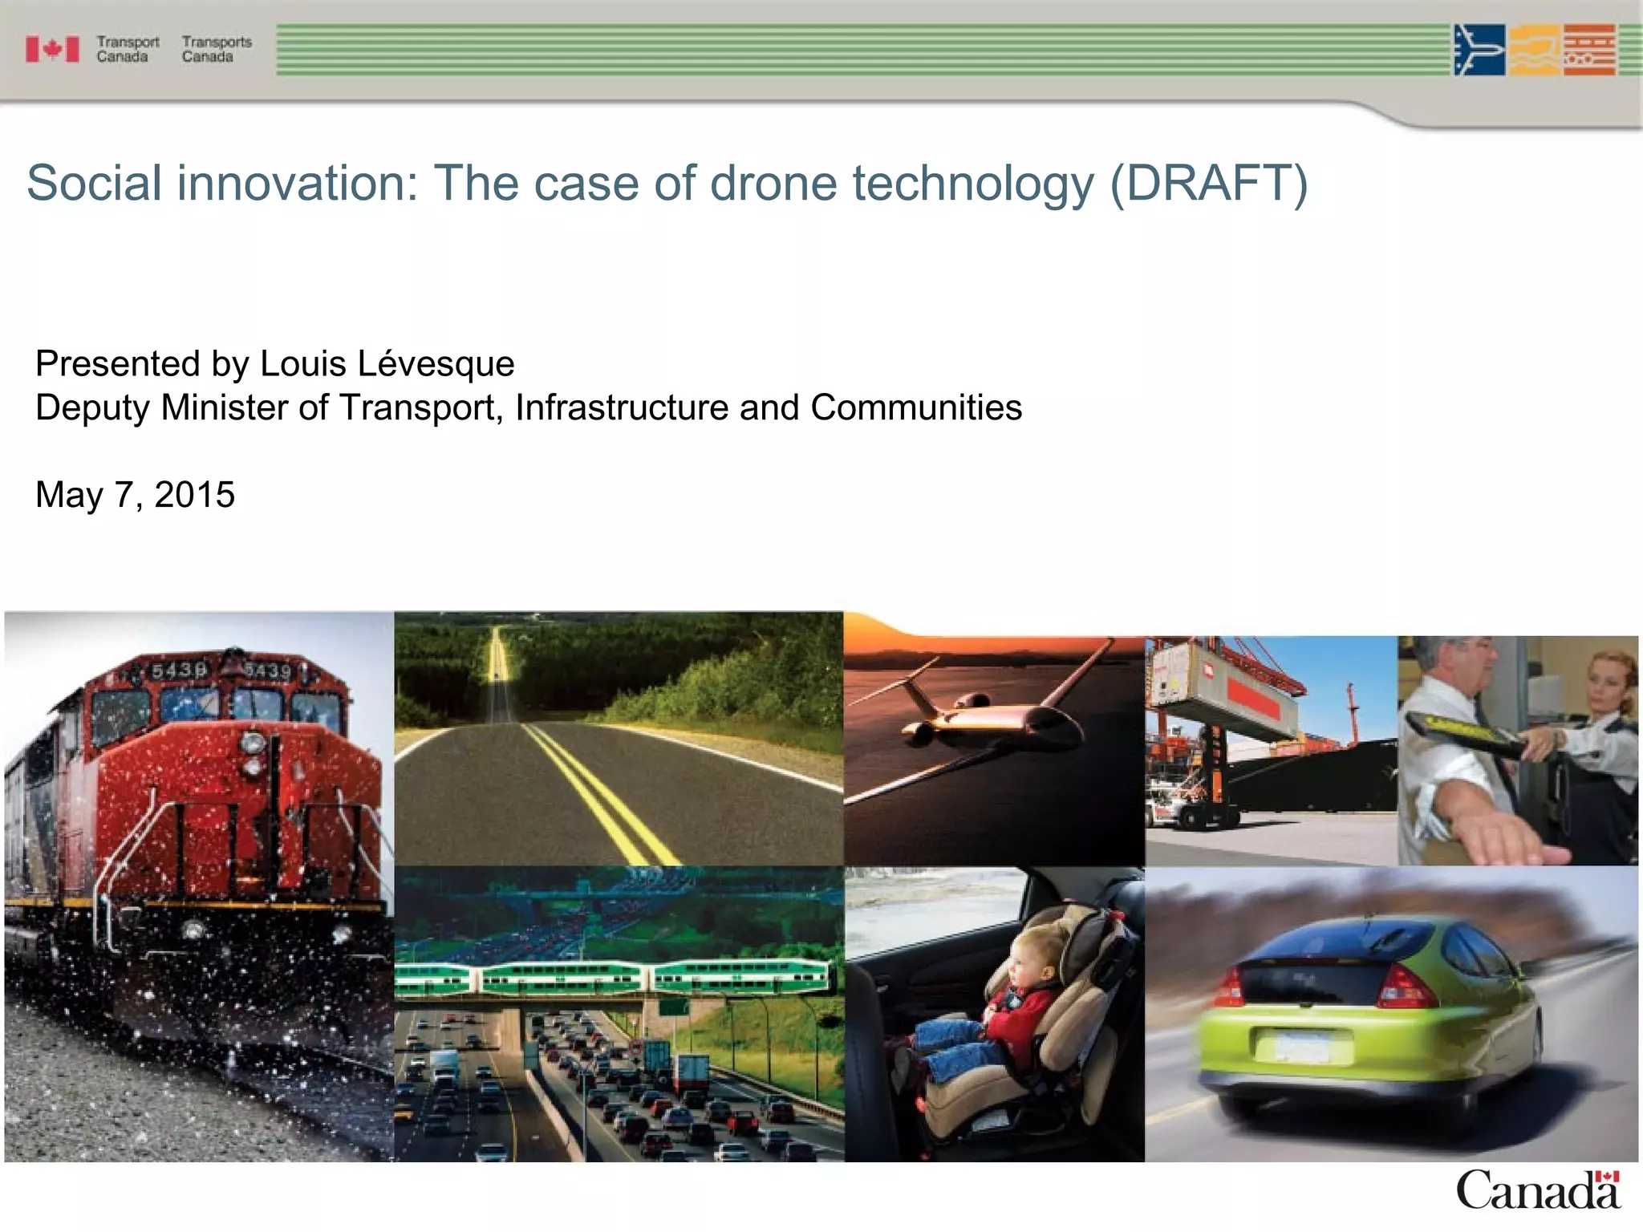Click the Transport Canada English text

127,49
